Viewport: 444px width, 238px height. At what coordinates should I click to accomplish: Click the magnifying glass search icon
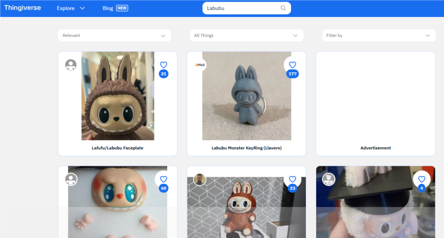[283, 8]
